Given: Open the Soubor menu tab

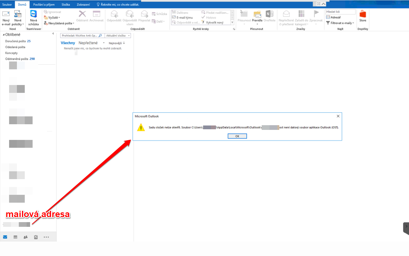Looking at the screenshot, I should point(7,5).
